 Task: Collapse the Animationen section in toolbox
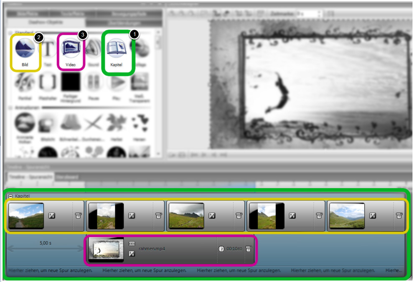coord(10,107)
